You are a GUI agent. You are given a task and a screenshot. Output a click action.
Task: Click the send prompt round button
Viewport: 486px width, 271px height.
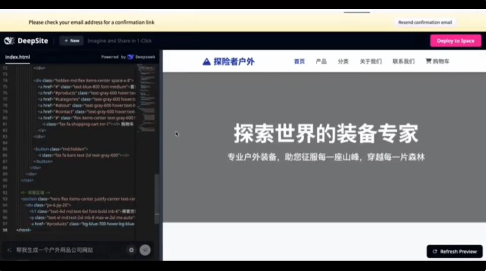pyautogui.click(x=145, y=250)
